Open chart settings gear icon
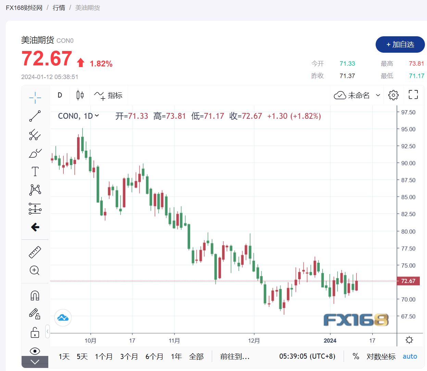The width and height of the screenshot is (427, 371). click(393, 95)
